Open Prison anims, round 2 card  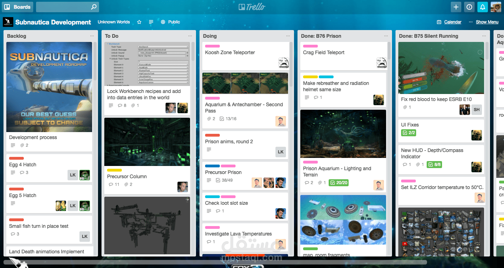tap(245, 145)
